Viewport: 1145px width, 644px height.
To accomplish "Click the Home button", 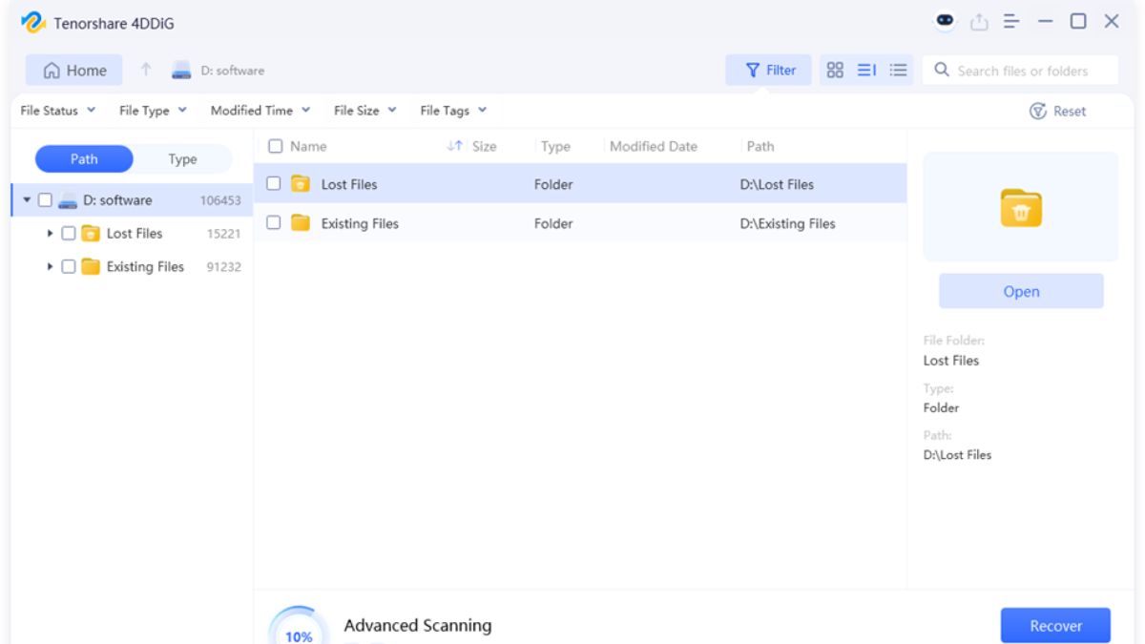I will 74,71.
